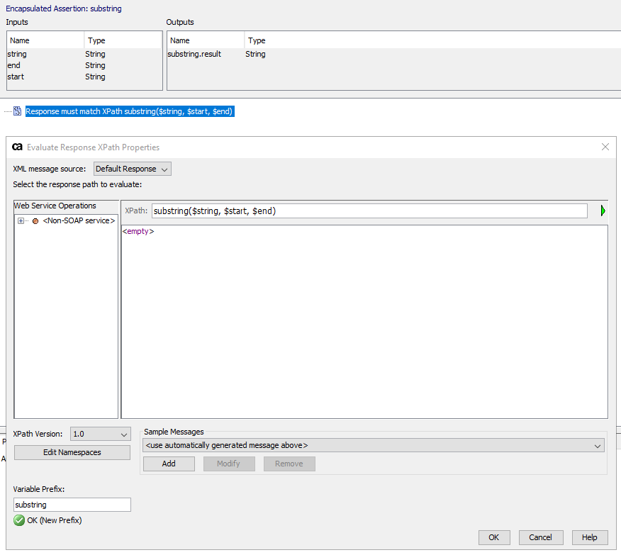Click the Inputs table Name header

(45, 40)
